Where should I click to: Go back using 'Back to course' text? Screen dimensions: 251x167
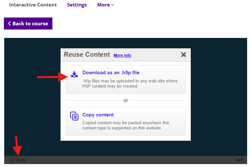click(30, 24)
